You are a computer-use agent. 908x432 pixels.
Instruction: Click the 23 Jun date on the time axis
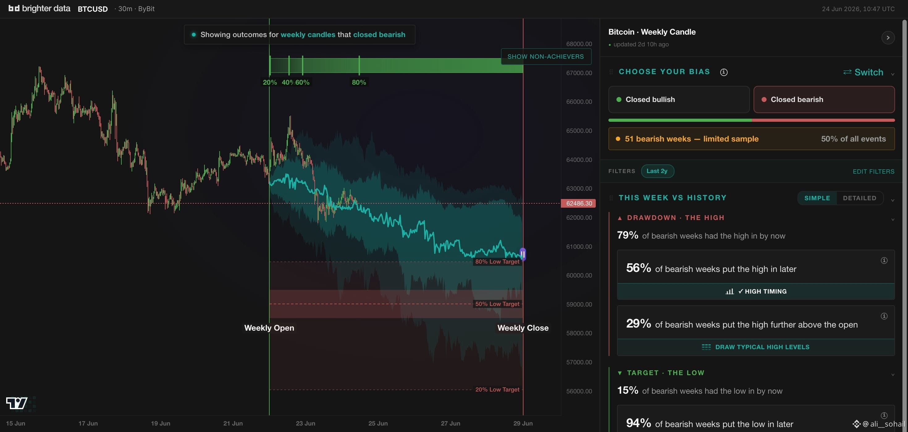click(x=305, y=423)
